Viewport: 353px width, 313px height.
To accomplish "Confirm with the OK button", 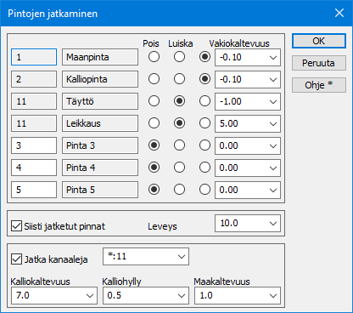I will pos(319,41).
